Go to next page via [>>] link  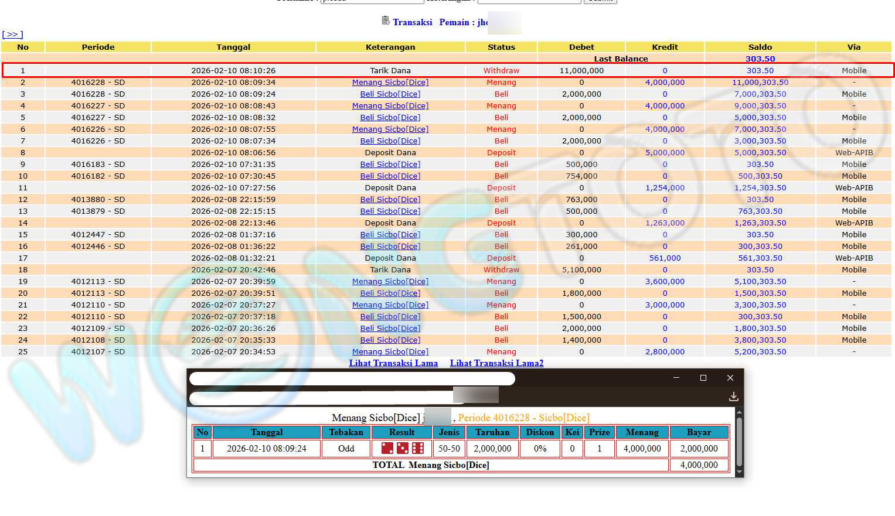pyautogui.click(x=12, y=35)
